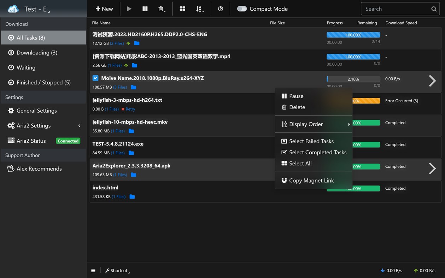445x278 pixels.
Task: Collapse the Aria2 Settings submenu chevron
Action: [x=79, y=125]
